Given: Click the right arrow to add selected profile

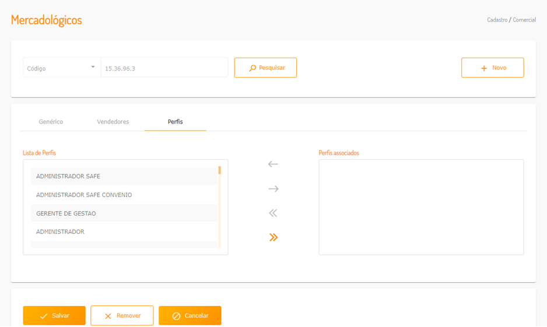Looking at the screenshot, I should (273, 189).
